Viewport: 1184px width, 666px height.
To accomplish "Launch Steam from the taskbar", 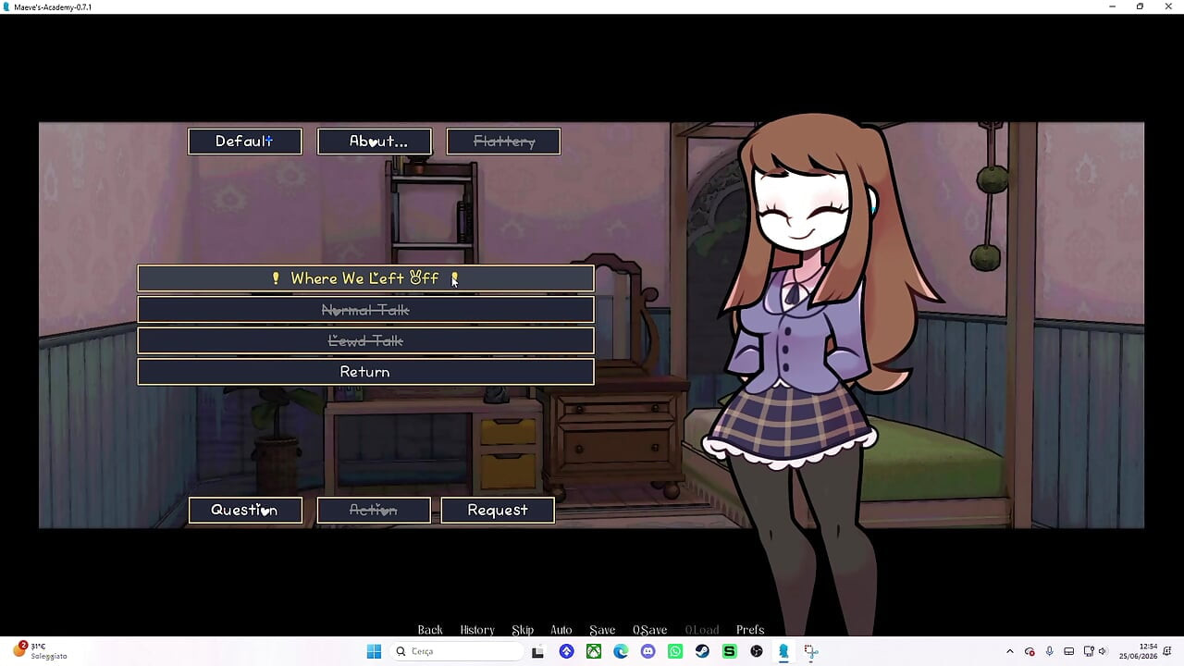I will 702,651.
